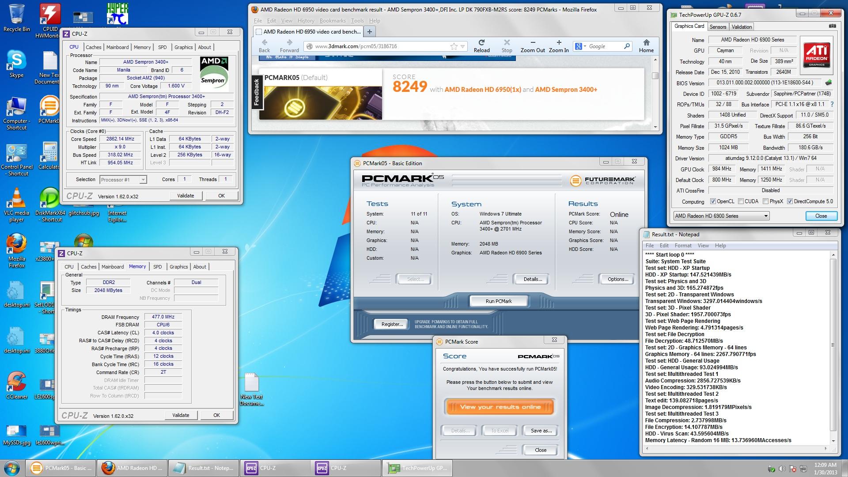Zoom Out the Firefox page
Image resolution: width=848 pixels, height=477 pixels.
tap(533, 45)
